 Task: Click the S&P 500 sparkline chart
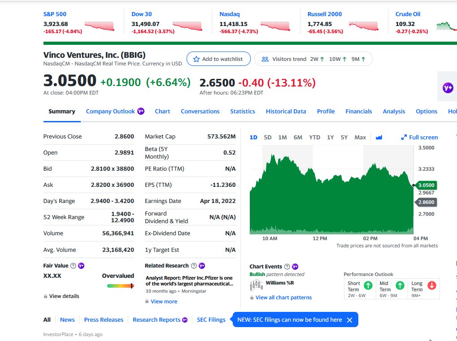[x=99, y=26]
